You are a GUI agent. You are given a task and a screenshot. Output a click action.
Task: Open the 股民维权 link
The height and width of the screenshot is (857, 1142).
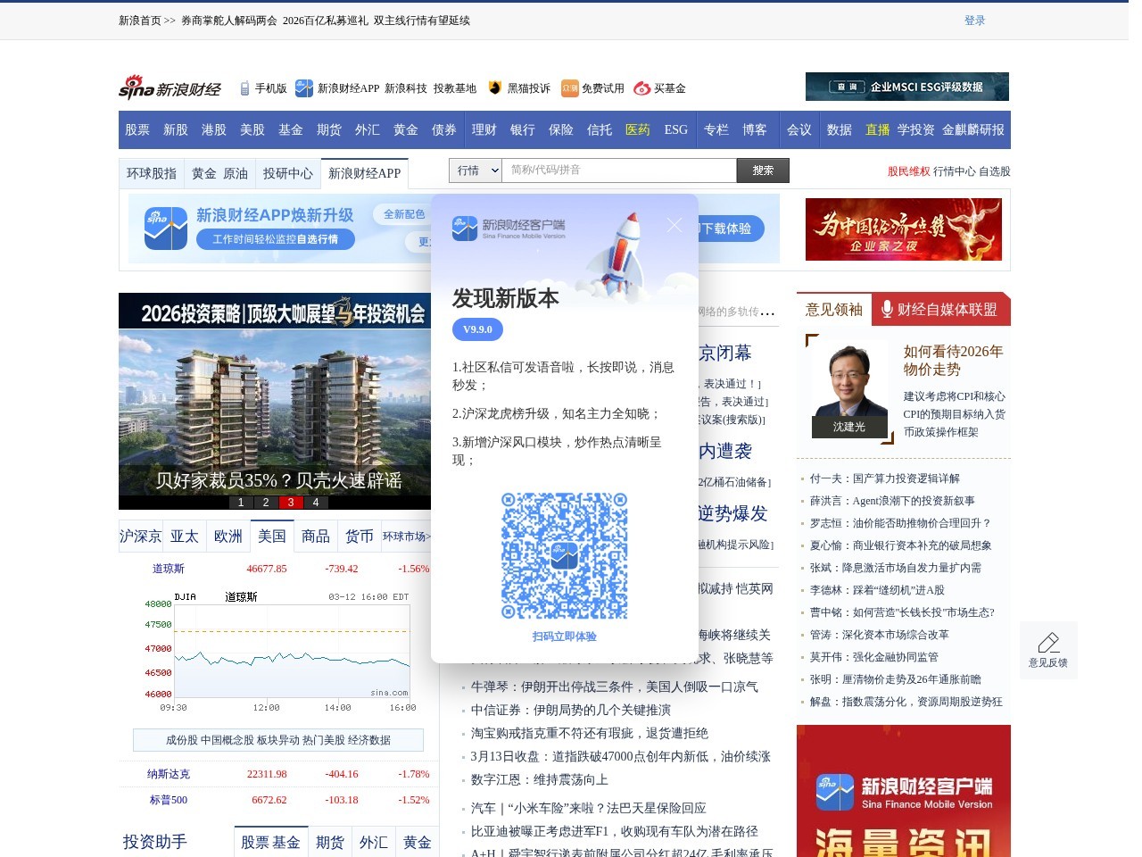pos(911,171)
